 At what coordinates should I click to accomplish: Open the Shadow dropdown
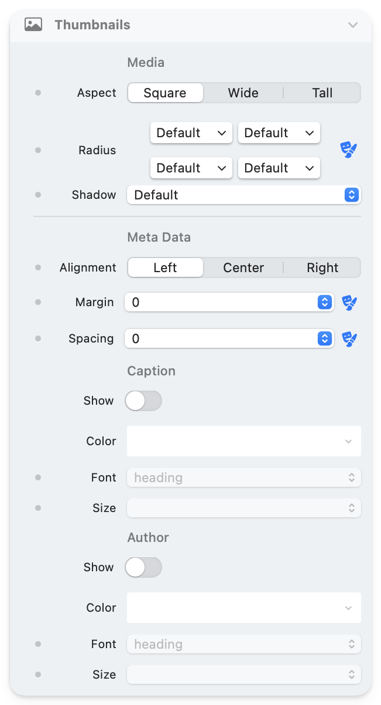[243, 195]
